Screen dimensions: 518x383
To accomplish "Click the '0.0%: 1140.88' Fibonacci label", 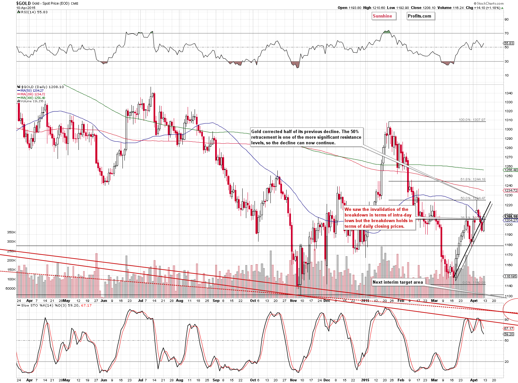I will pos(474,283).
